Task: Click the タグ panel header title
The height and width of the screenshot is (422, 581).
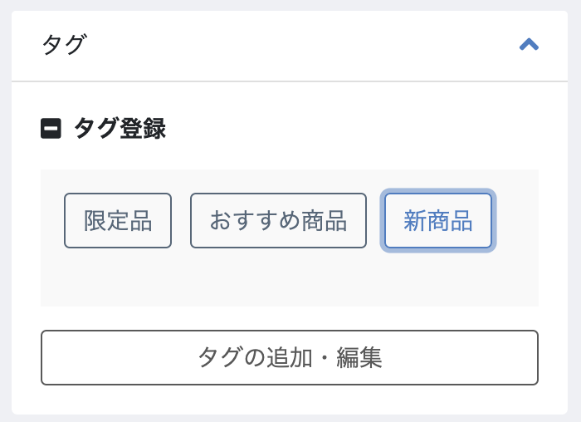Action: click(64, 45)
